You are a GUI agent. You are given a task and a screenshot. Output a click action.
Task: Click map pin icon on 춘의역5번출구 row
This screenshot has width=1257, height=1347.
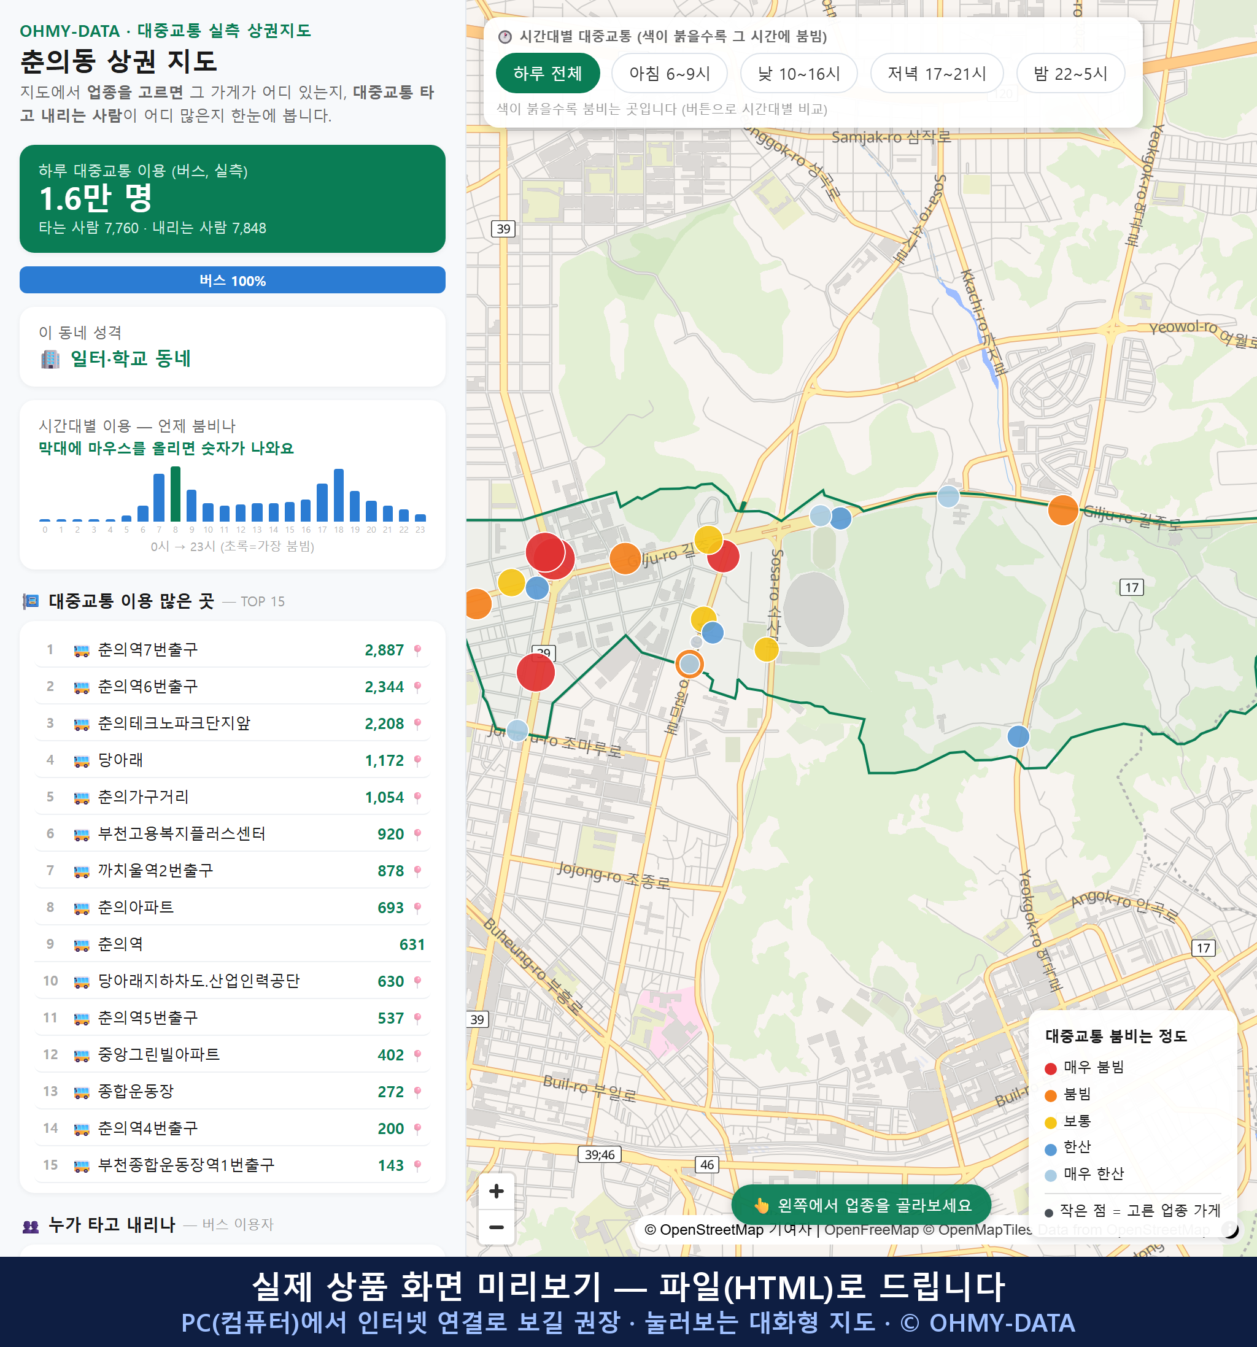417,1018
